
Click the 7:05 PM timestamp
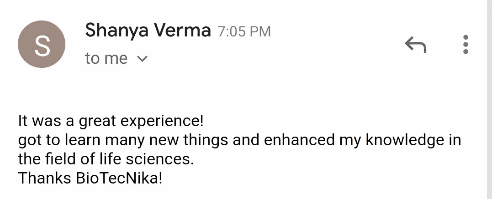[x=243, y=31]
